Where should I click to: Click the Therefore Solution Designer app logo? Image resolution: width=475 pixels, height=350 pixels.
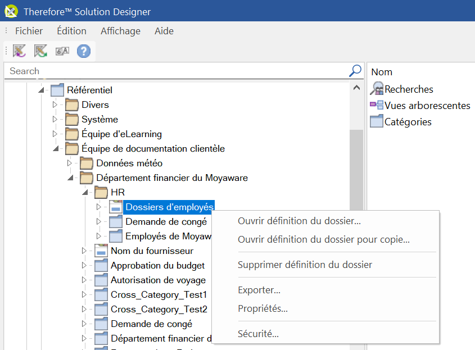coord(11,11)
